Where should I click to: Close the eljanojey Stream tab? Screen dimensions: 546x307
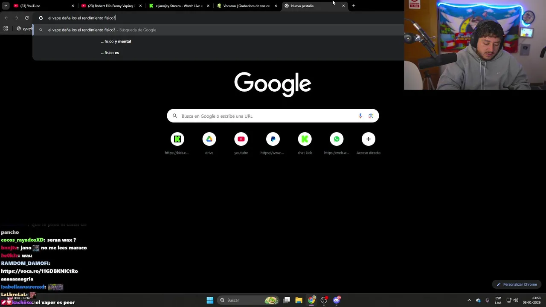tap(208, 6)
